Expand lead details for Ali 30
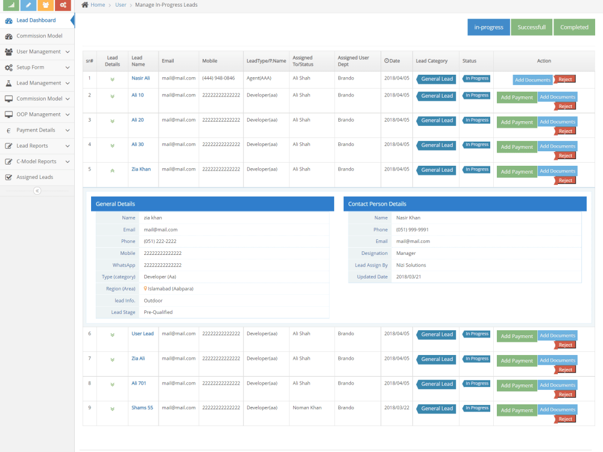 112,146
